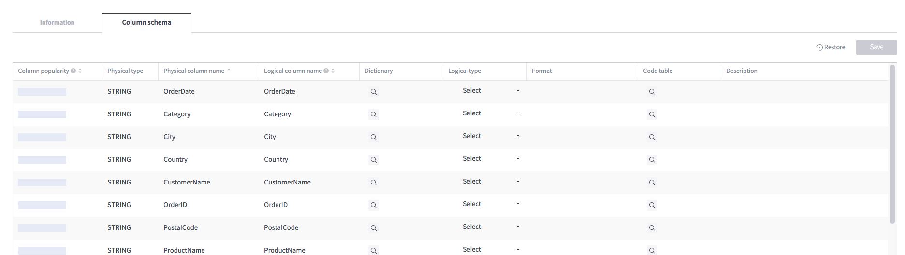Sort by Logical column name arrows

click(333, 71)
